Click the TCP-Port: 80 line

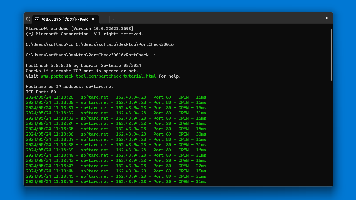coord(41,92)
